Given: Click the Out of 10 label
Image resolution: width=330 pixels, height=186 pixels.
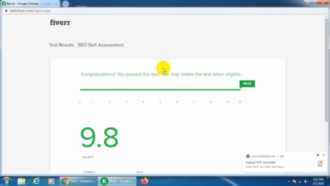Looking at the screenshot, I should [88, 157].
